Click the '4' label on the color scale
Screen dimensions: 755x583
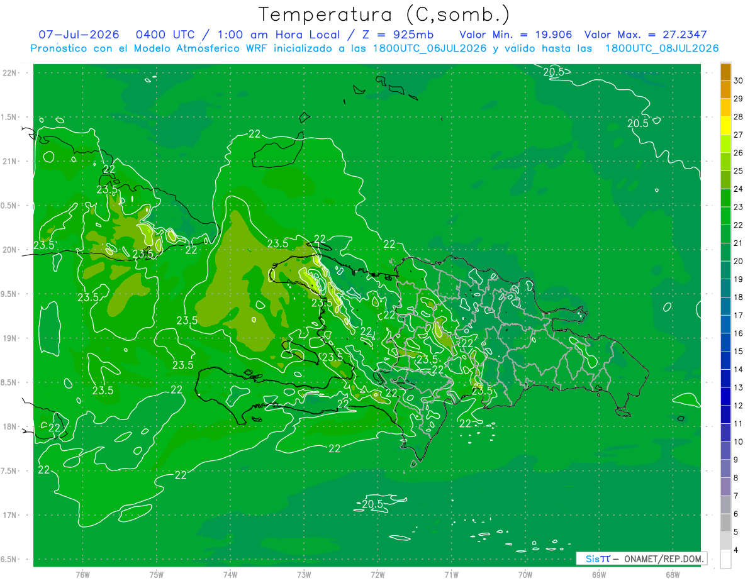737,550
